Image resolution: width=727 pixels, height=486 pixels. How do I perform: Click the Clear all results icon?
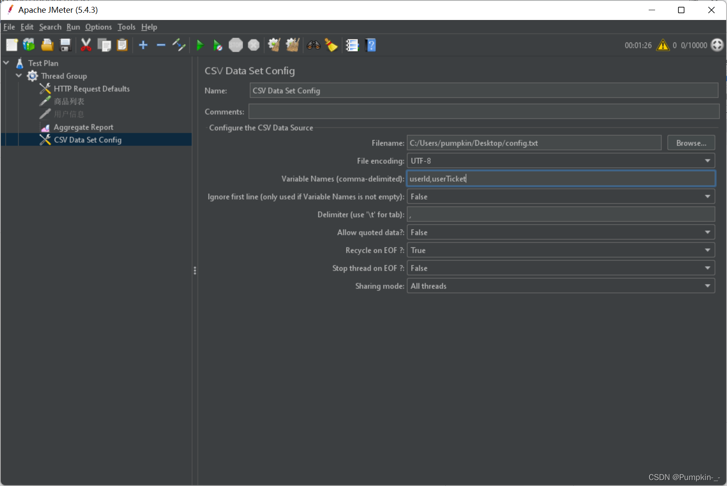292,45
